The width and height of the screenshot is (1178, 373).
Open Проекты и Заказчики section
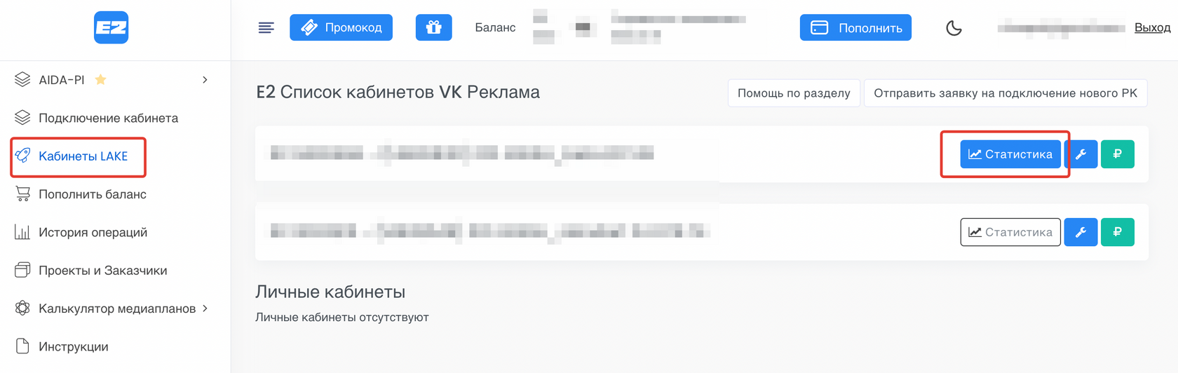[102, 271]
